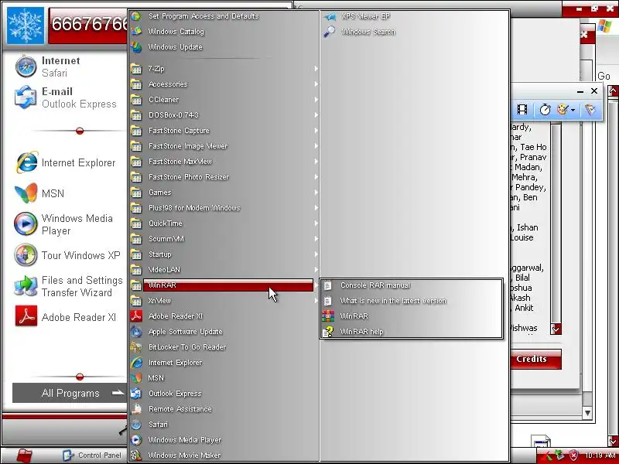Open Windows Media Player in left panel
619x464 pixels.
65,224
